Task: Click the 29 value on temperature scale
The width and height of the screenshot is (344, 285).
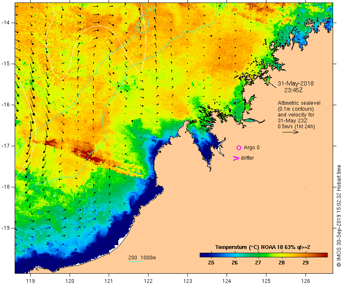Action: coord(305,263)
